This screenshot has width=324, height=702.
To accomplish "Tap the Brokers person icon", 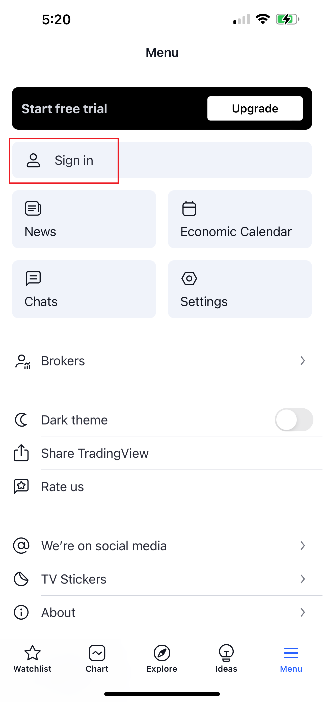I will click(23, 361).
